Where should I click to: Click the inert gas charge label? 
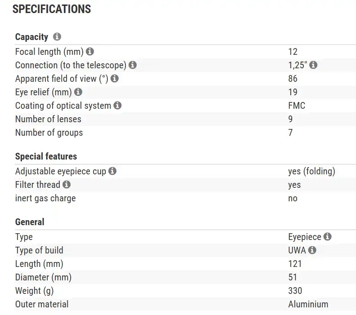pos(45,198)
